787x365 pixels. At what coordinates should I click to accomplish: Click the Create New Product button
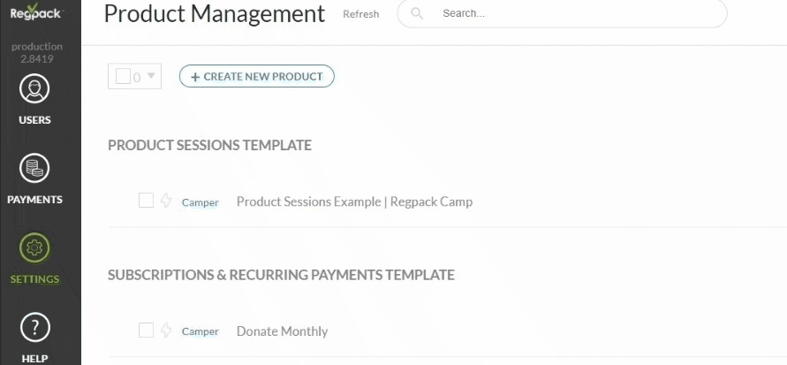[x=256, y=76]
